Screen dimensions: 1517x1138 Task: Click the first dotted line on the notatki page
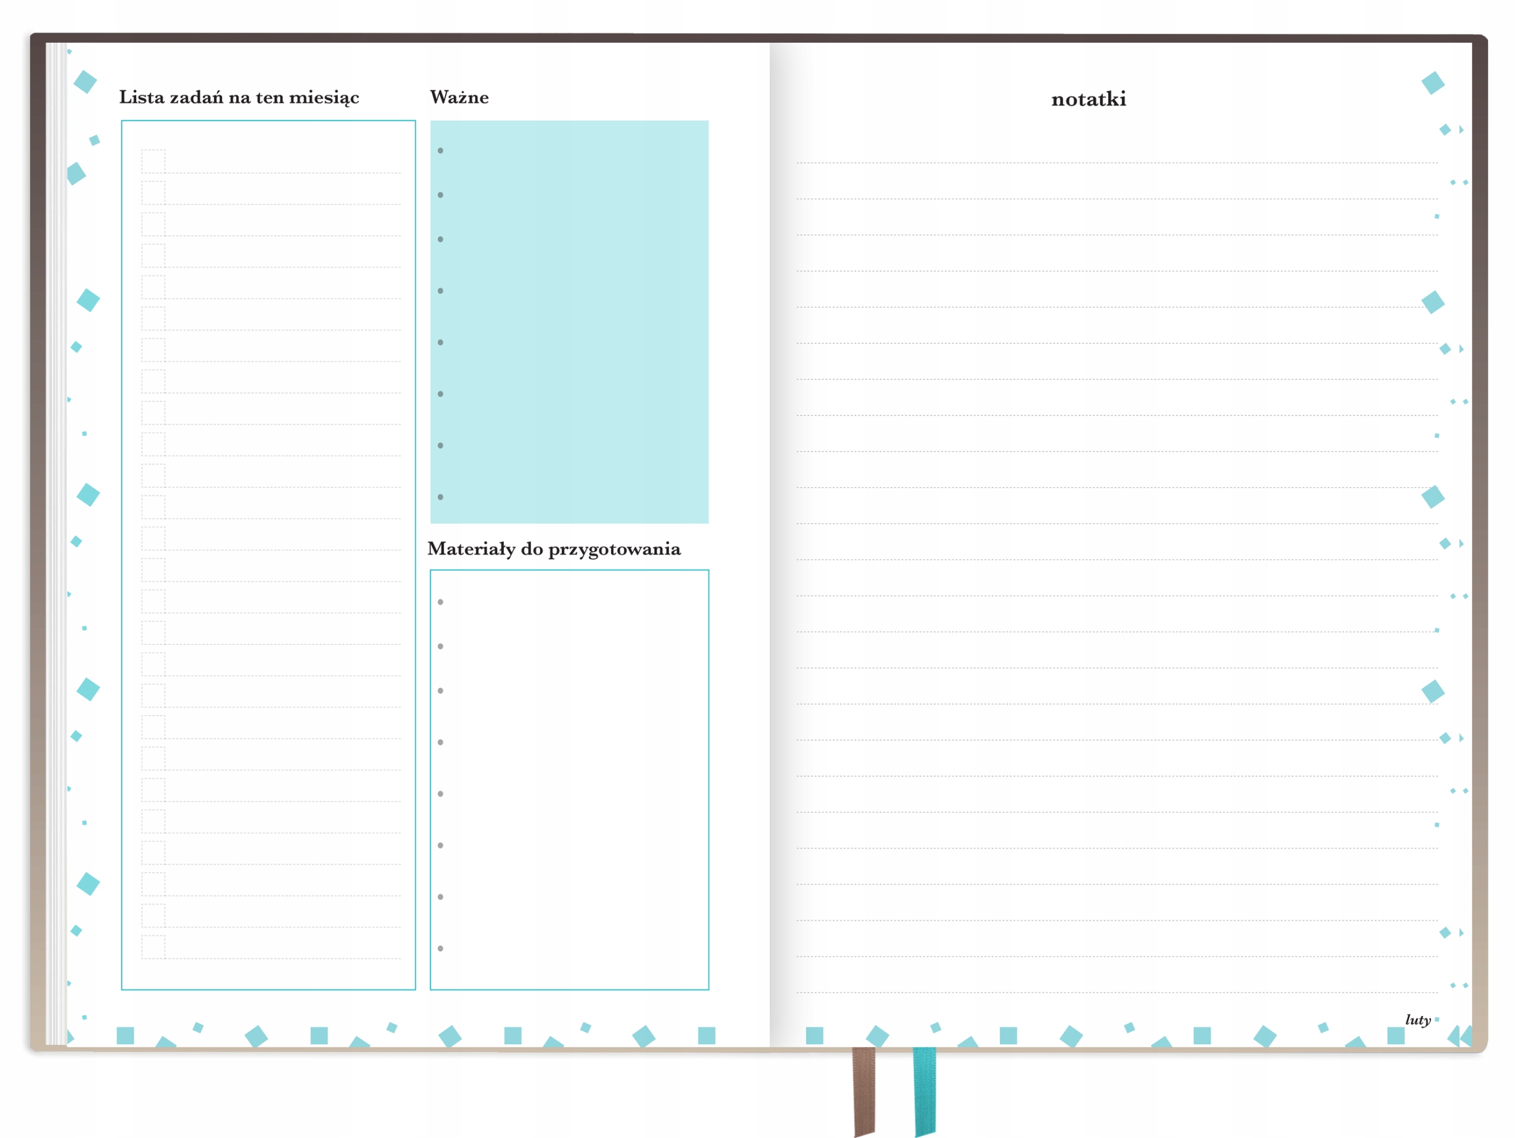tap(1116, 162)
